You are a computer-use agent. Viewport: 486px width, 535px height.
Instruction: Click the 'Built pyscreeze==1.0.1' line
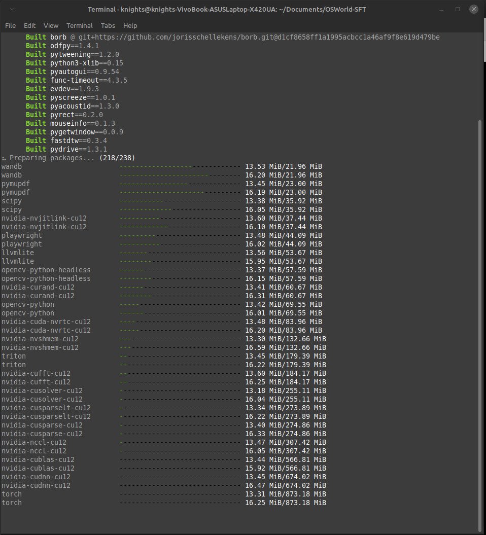click(71, 97)
